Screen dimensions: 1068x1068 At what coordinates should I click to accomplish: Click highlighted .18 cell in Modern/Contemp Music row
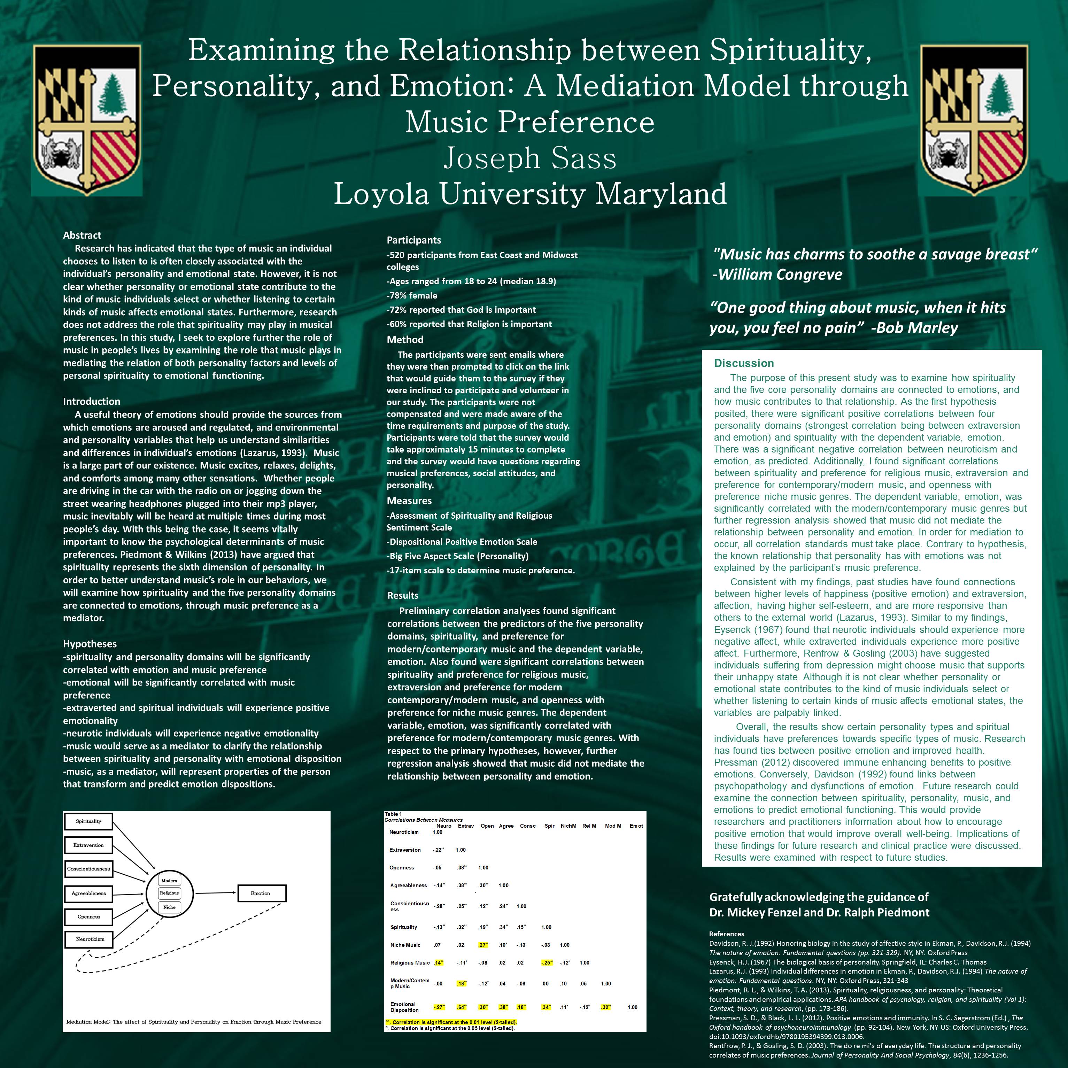click(462, 983)
